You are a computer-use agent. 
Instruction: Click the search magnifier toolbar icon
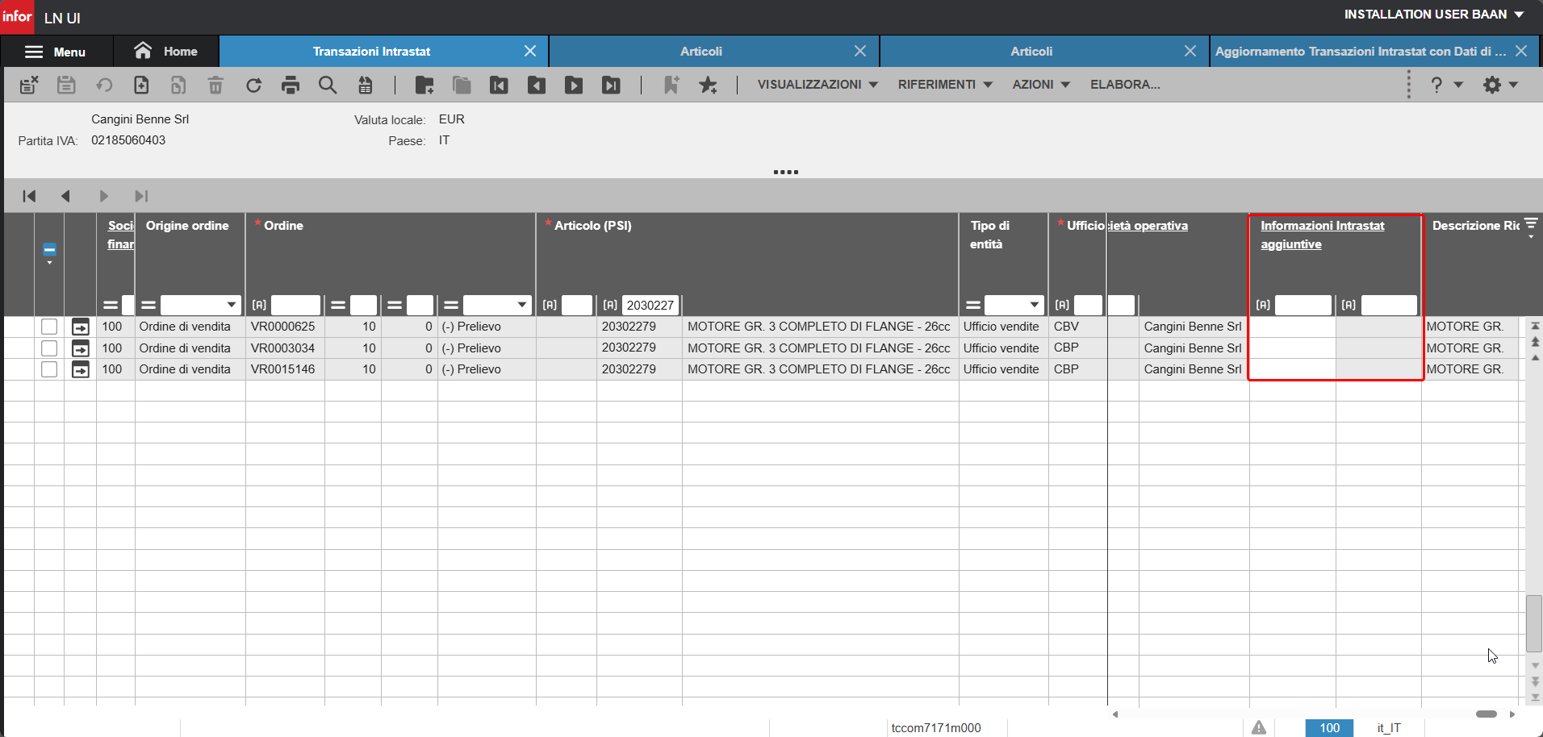pos(328,85)
